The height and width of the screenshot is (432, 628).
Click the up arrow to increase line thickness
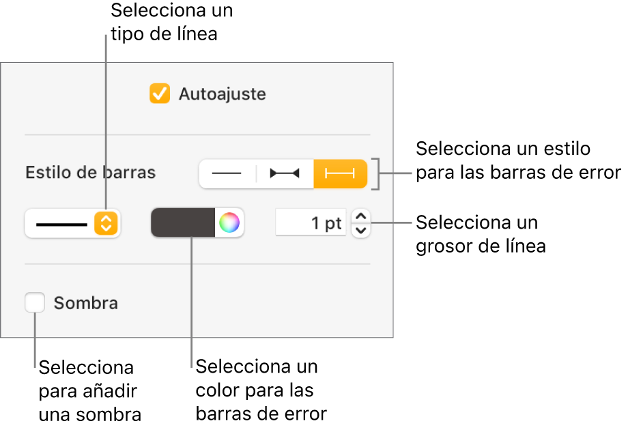click(x=360, y=216)
